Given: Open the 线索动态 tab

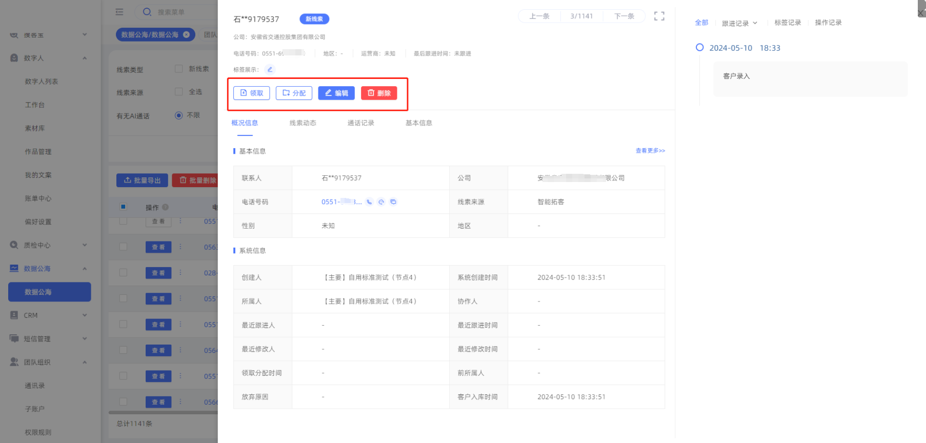Looking at the screenshot, I should [303, 123].
